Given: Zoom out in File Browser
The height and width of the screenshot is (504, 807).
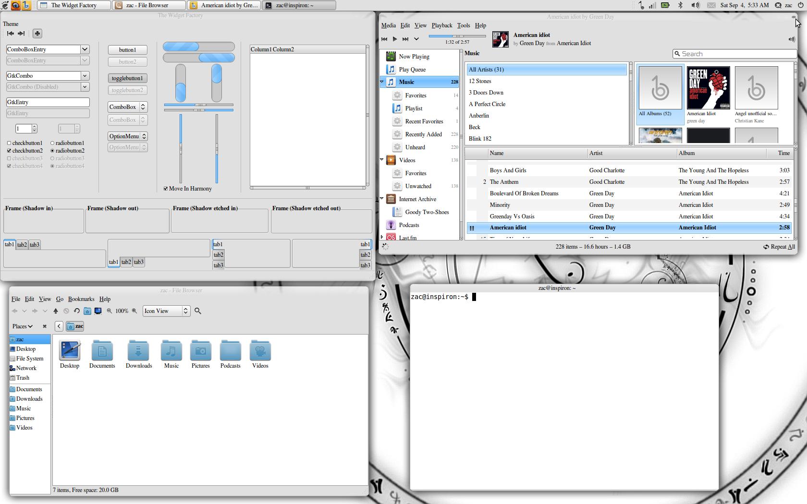Looking at the screenshot, I should point(110,311).
